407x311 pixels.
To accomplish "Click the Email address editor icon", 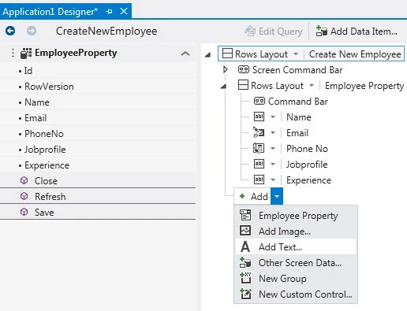I will click(259, 132).
